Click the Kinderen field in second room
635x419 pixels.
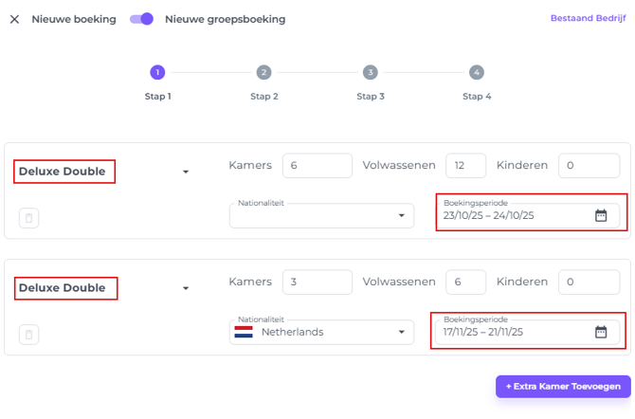pos(589,282)
